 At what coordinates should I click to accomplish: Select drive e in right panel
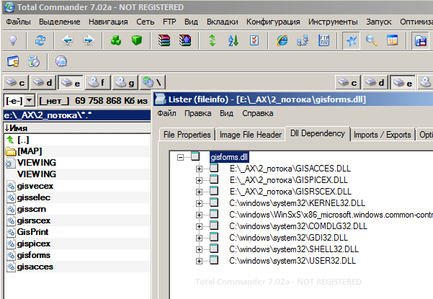(x=403, y=82)
